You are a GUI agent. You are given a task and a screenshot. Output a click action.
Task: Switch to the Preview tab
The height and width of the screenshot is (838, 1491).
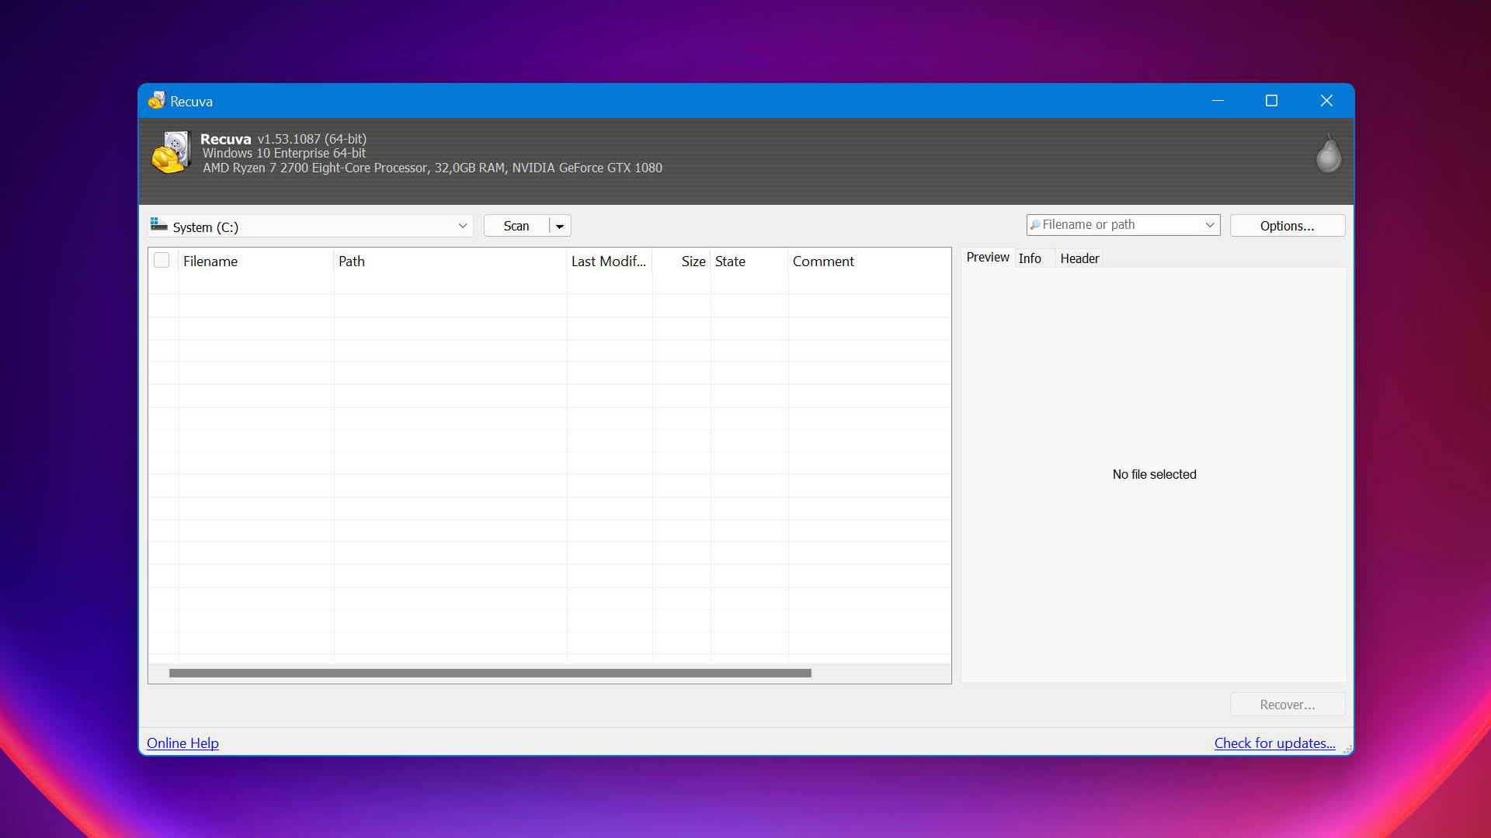[x=988, y=258]
